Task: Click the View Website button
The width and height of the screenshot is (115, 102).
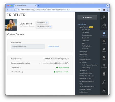Action: pos(42,23)
